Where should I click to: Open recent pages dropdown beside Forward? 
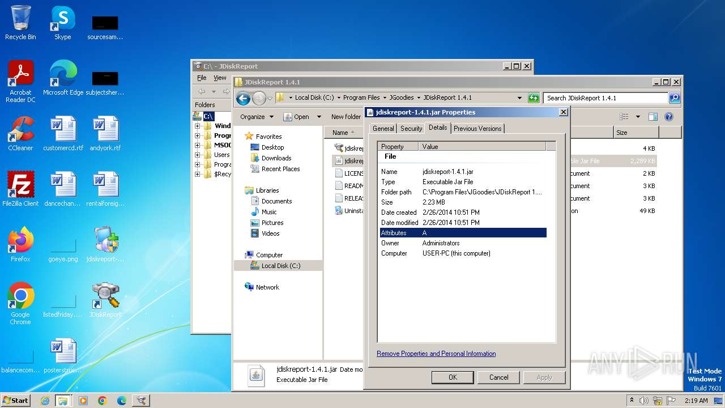click(x=270, y=98)
